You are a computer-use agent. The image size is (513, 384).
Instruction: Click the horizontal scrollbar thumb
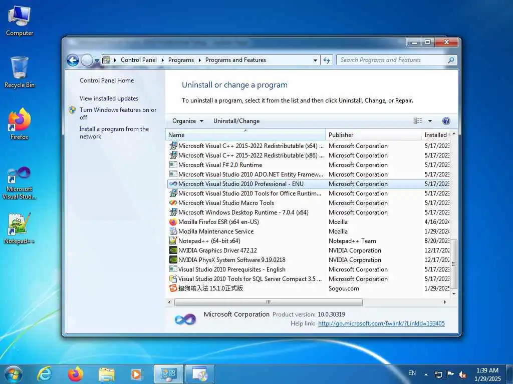269,302
